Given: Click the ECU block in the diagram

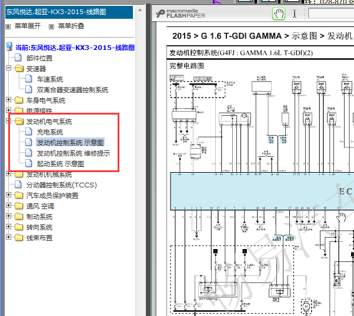Looking at the screenshot, I should [262, 191].
